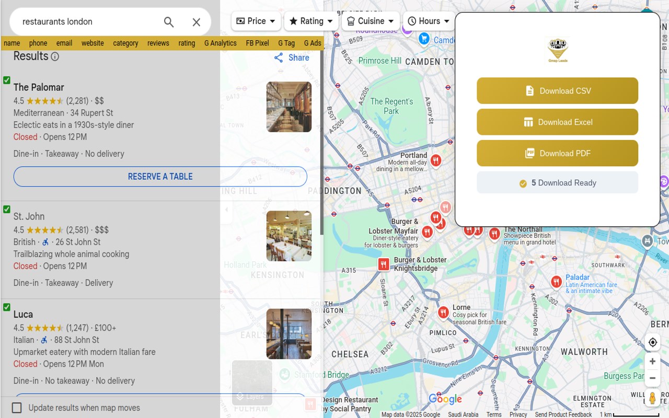Click the search magnifier icon

pyautogui.click(x=169, y=22)
